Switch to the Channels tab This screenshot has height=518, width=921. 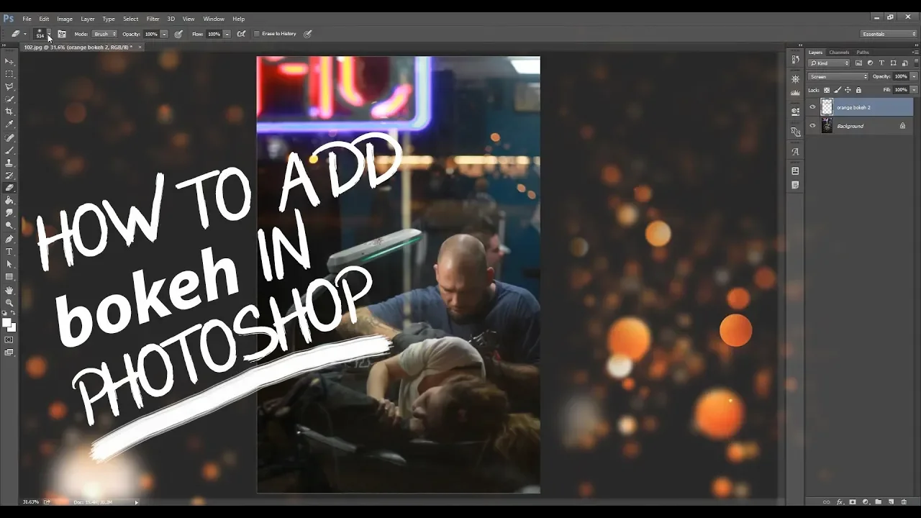[839, 53]
